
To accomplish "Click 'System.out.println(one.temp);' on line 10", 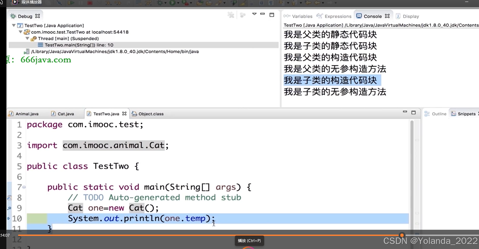I will (141, 218).
